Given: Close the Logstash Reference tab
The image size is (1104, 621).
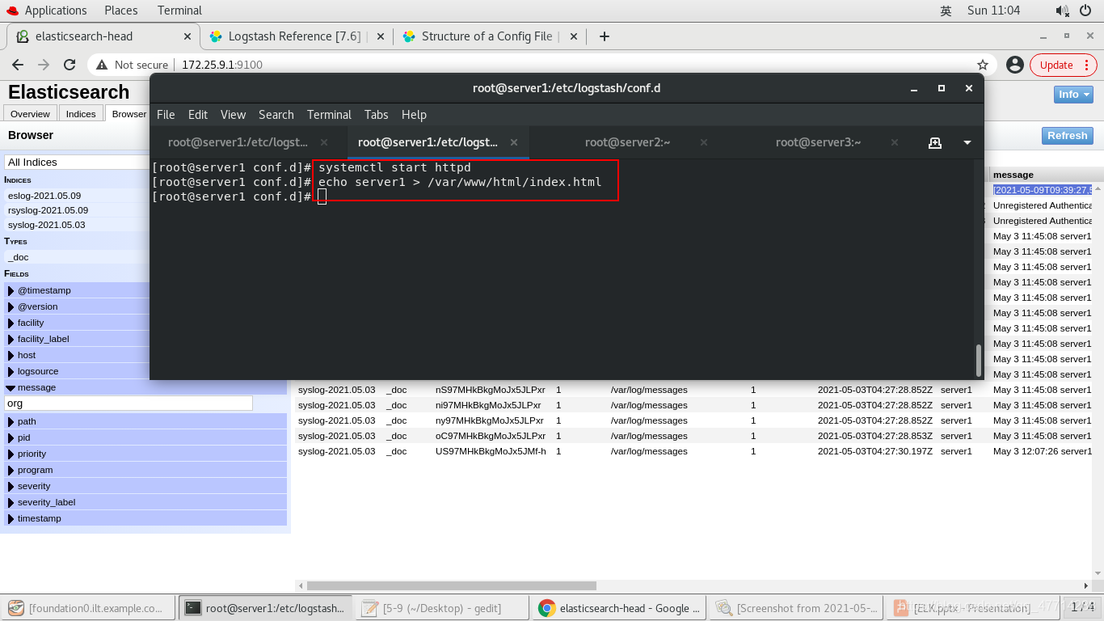Looking at the screenshot, I should (x=382, y=36).
